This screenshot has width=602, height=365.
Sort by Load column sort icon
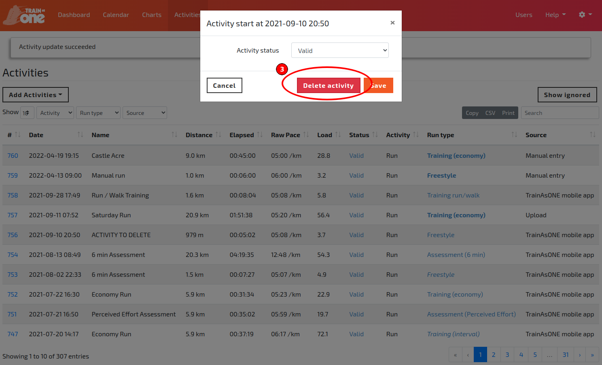coord(338,135)
